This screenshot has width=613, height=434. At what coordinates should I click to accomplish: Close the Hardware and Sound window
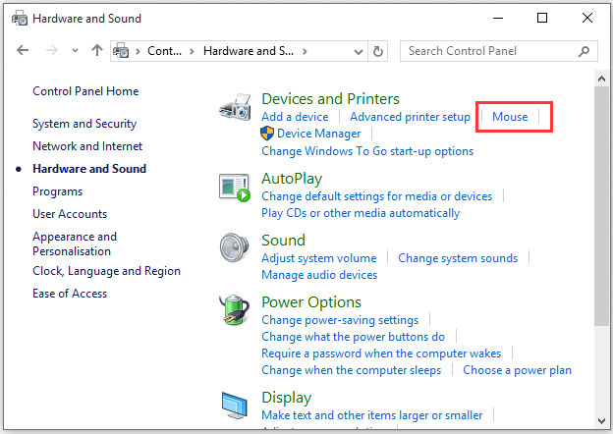point(586,18)
